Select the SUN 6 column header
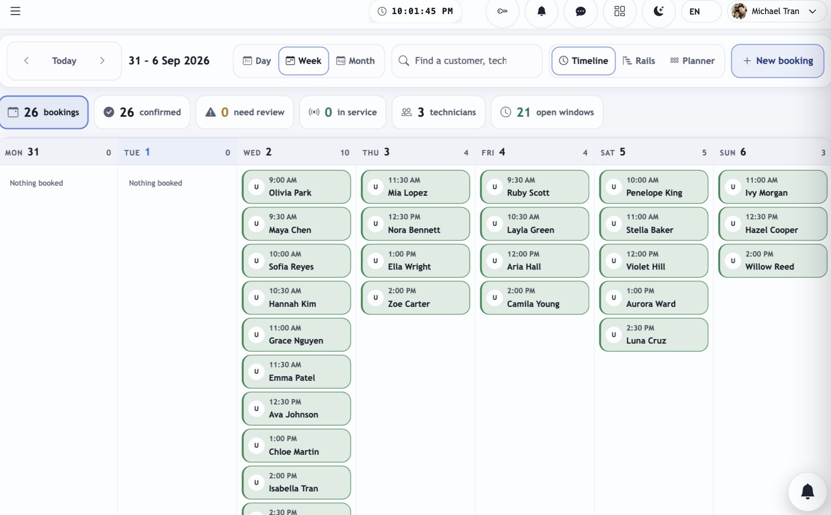The width and height of the screenshot is (831, 515). [x=773, y=152]
